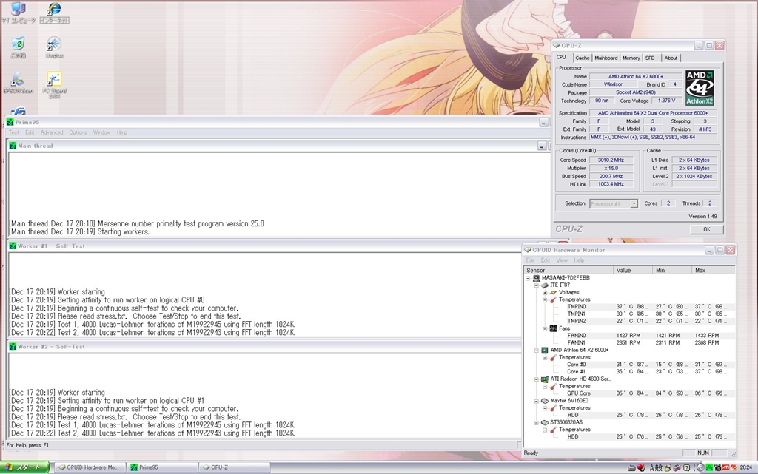Screen dimensions: 758x474
Task: Open the dandelion-icon desktop shortcut beside Recycle Bin
Action: [54, 47]
